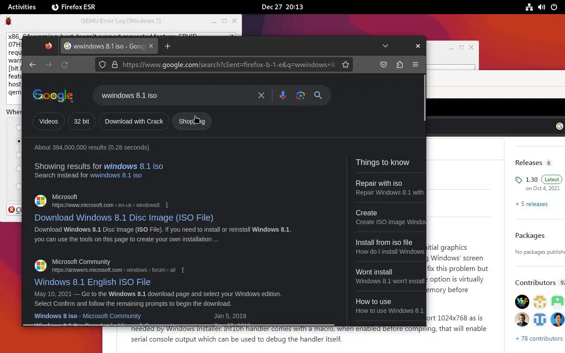Open options dots next to microsoft.com result
The image size is (565, 353).
tap(167, 205)
